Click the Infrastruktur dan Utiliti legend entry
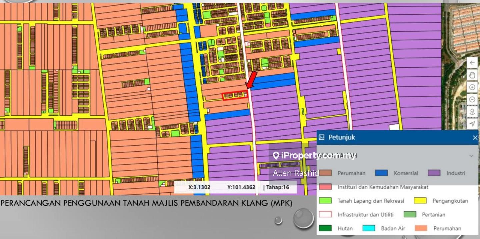 [x=365, y=214]
